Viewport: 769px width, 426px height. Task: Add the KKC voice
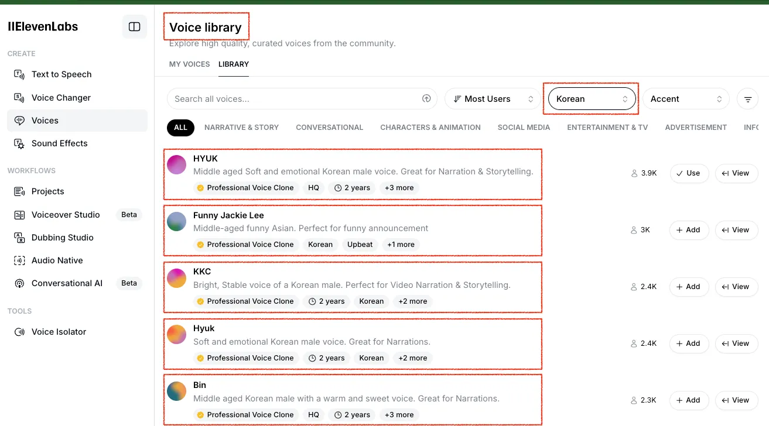(x=689, y=287)
